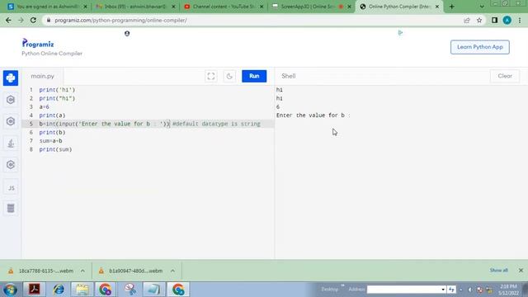Open the C++ compiler from the sidebar

tap(11, 121)
